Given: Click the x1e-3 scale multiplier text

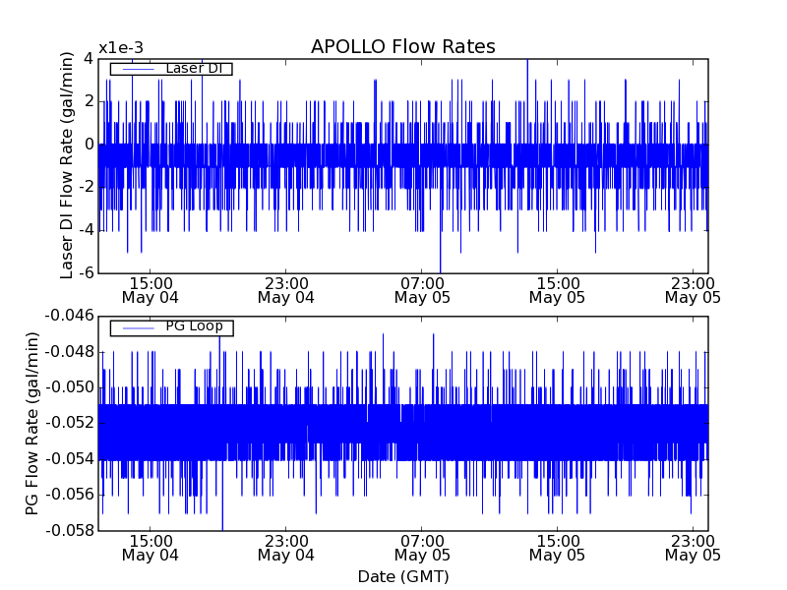Looking at the screenshot, I should point(128,49).
